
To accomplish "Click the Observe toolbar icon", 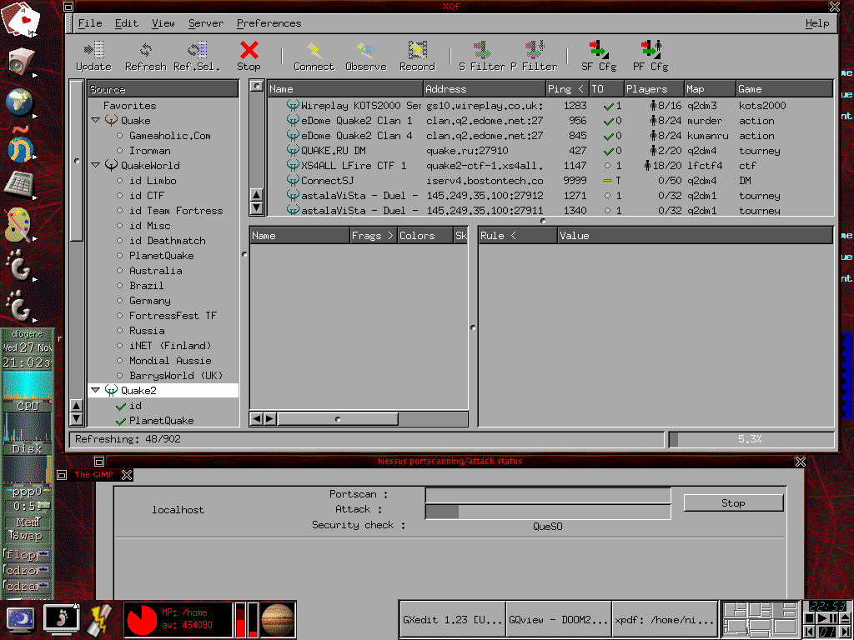I will tap(365, 51).
